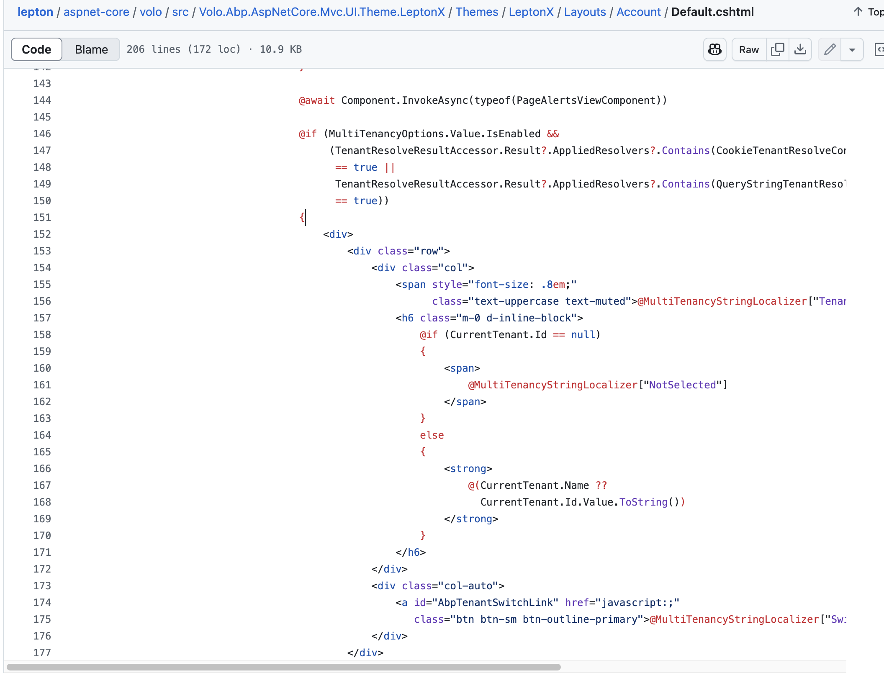Copy raw file contents icon
This screenshot has height=673, width=884.
(x=777, y=49)
